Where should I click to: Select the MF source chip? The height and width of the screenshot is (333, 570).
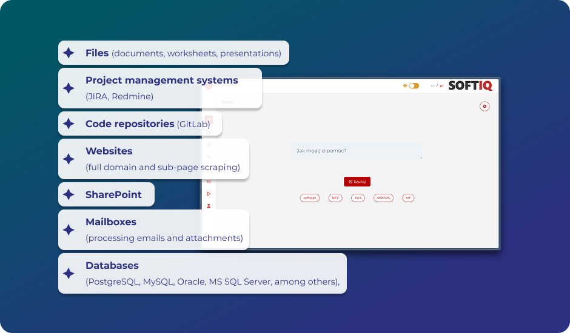pyautogui.click(x=408, y=198)
